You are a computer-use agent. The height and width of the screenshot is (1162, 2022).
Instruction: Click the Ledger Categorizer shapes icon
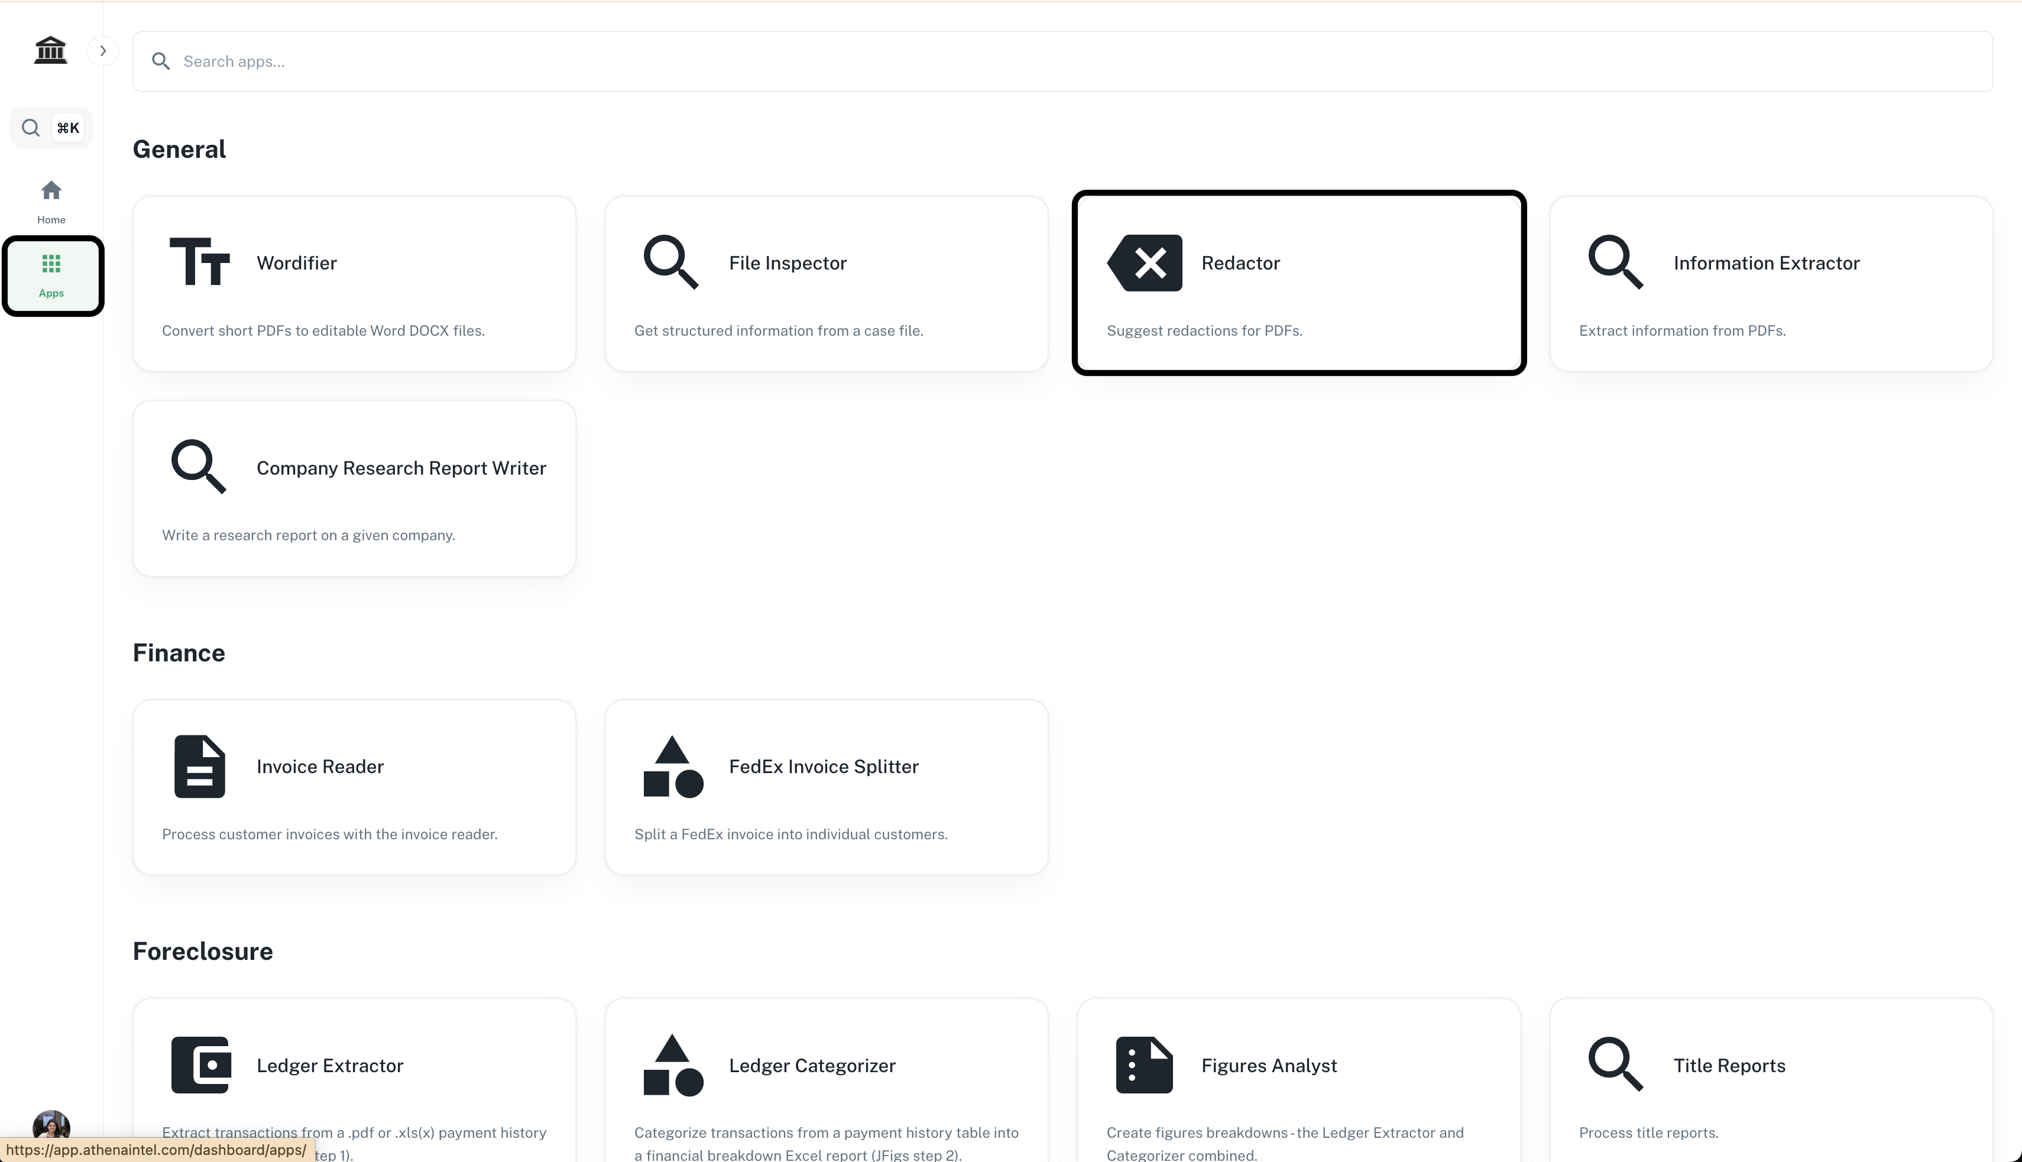[x=673, y=1064]
